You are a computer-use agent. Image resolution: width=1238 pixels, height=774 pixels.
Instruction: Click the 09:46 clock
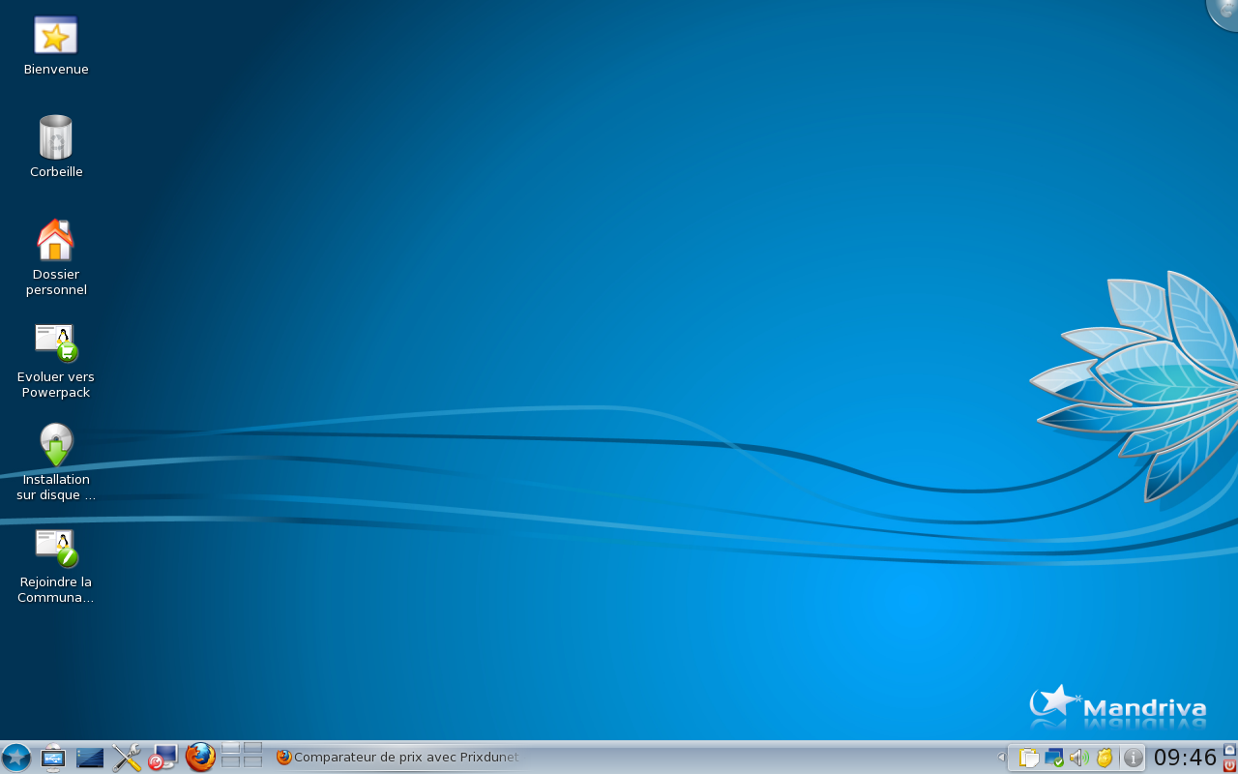(1185, 758)
